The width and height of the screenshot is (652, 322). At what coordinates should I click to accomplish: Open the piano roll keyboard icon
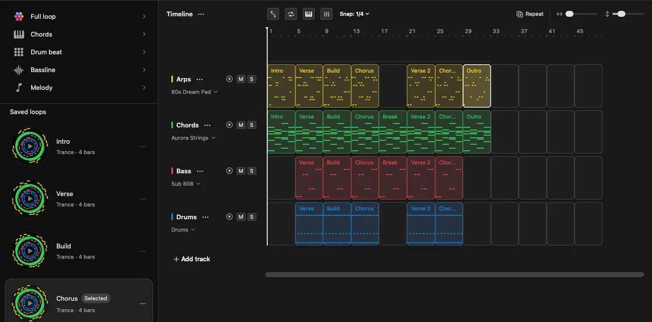click(309, 14)
